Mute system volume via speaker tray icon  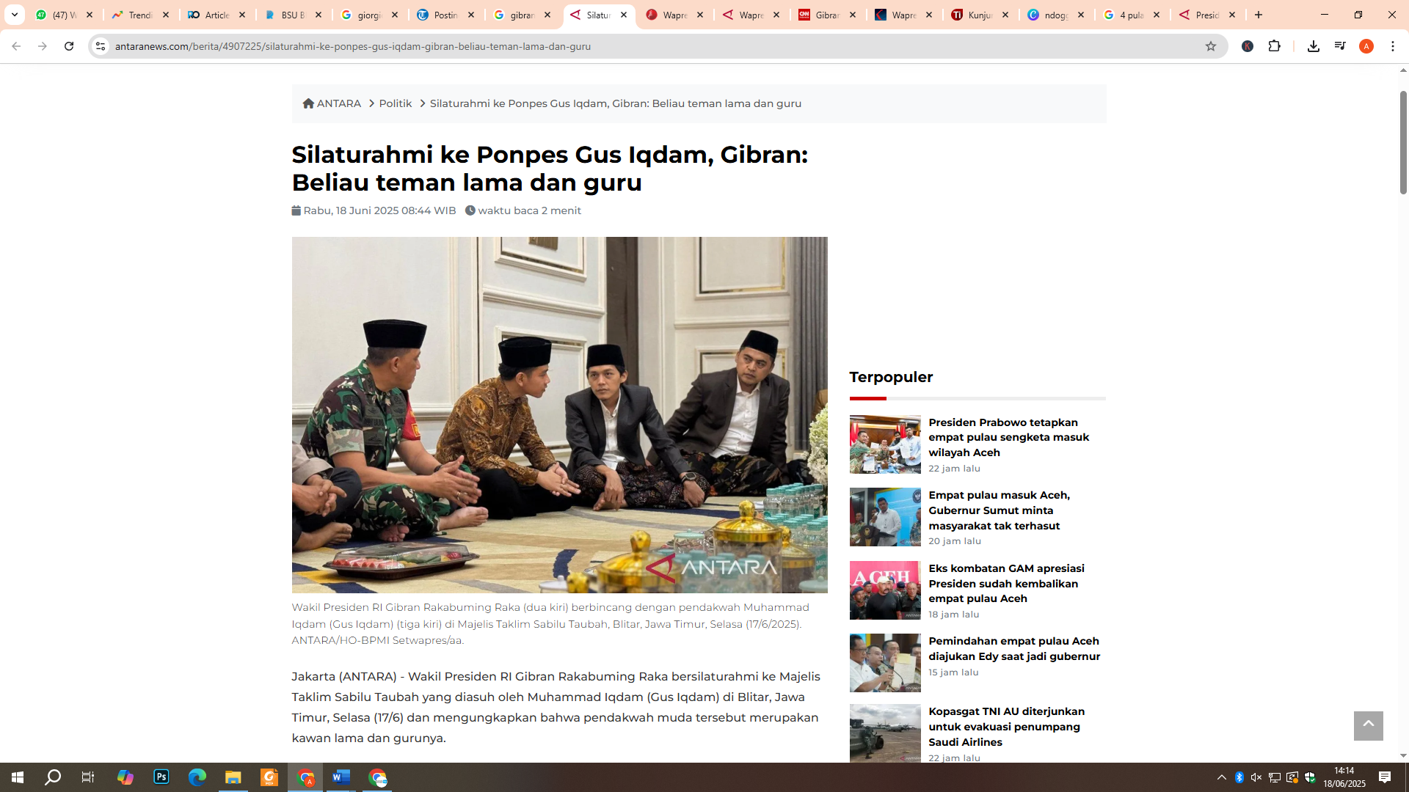pyautogui.click(x=1256, y=777)
